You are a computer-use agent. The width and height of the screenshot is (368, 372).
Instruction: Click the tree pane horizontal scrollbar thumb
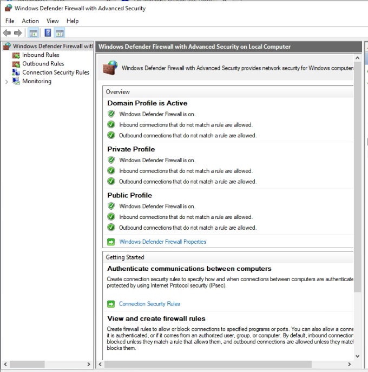[x=27, y=364]
